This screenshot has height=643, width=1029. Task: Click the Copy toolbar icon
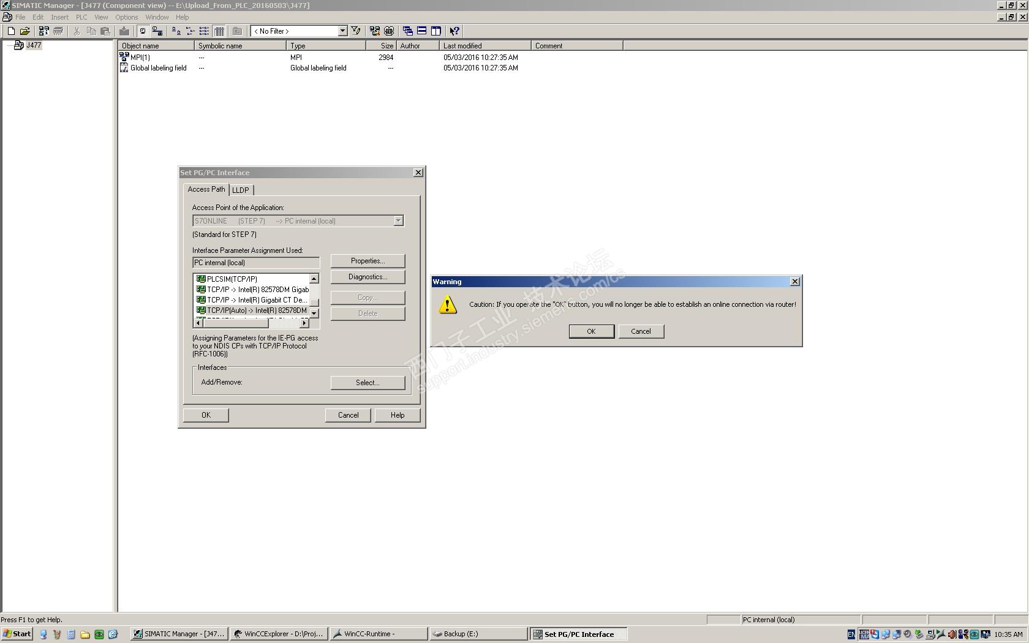coord(91,31)
